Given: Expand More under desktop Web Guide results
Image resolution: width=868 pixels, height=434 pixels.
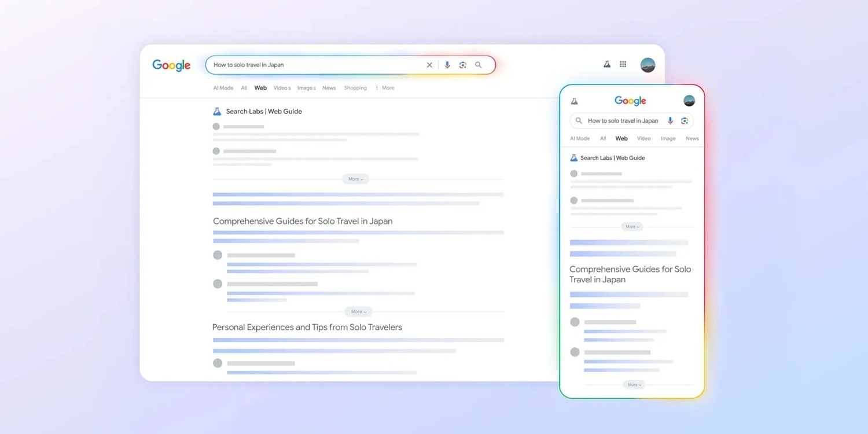Looking at the screenshot, I should 355,179.
